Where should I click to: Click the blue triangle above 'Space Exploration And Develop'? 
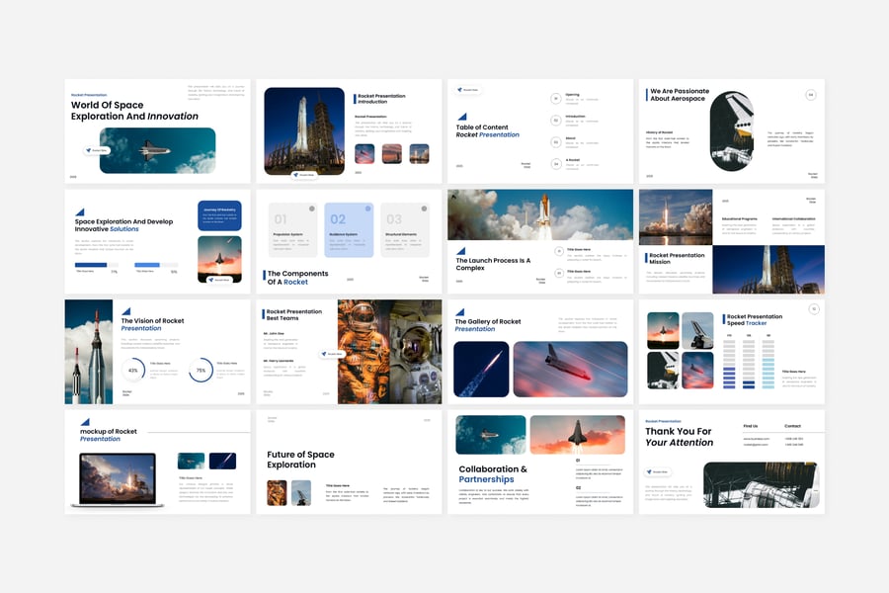[x=80, y=212]
